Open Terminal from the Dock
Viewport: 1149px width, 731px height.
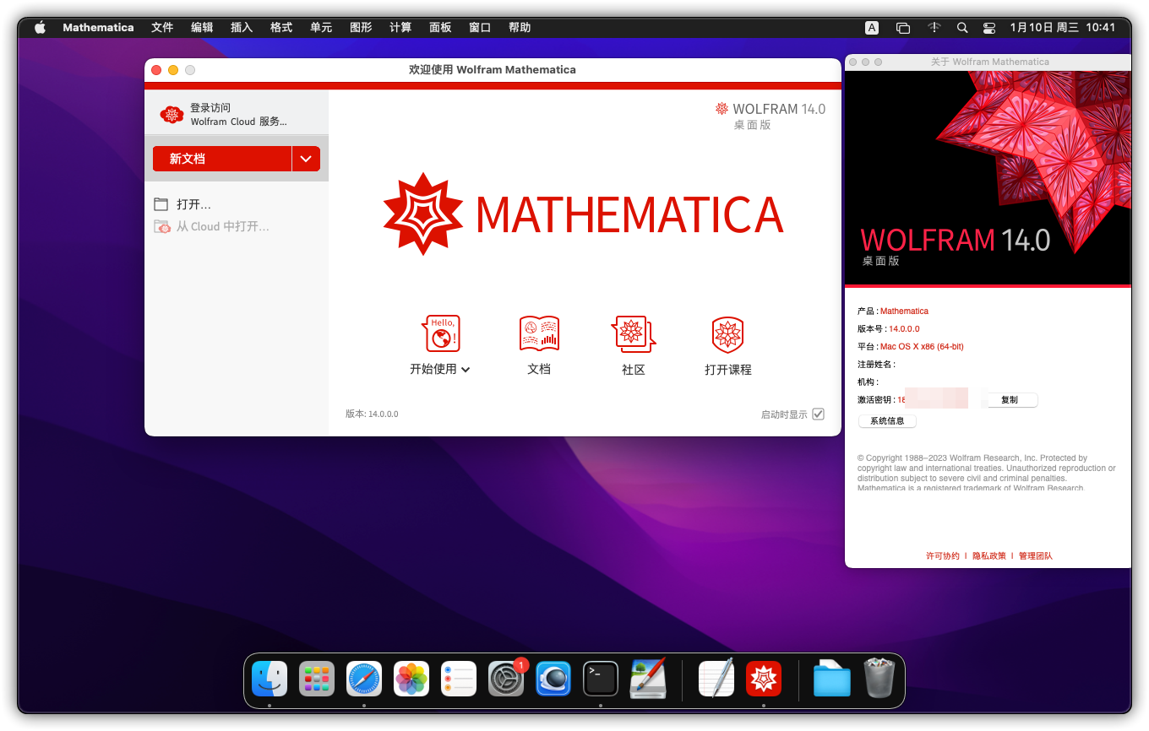tap(600, 678)
